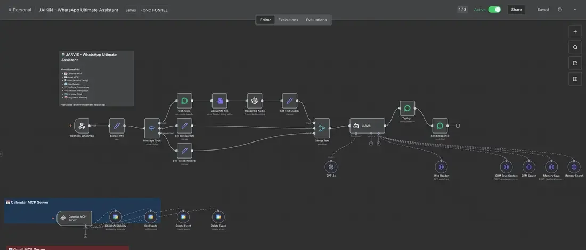This screenshot has width=586, height=250.
Task: Click the add node plus button
Action: point(575,32)
